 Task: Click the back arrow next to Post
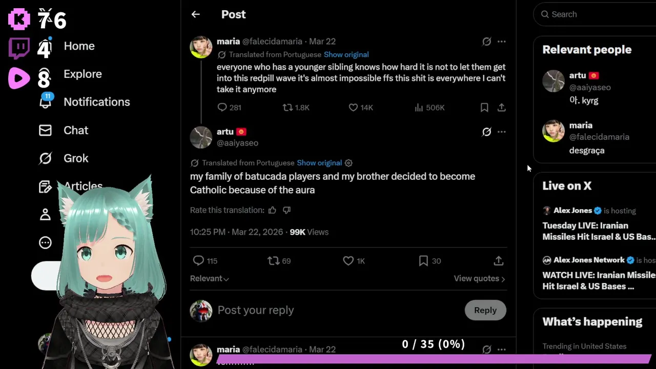coord(195,14)
